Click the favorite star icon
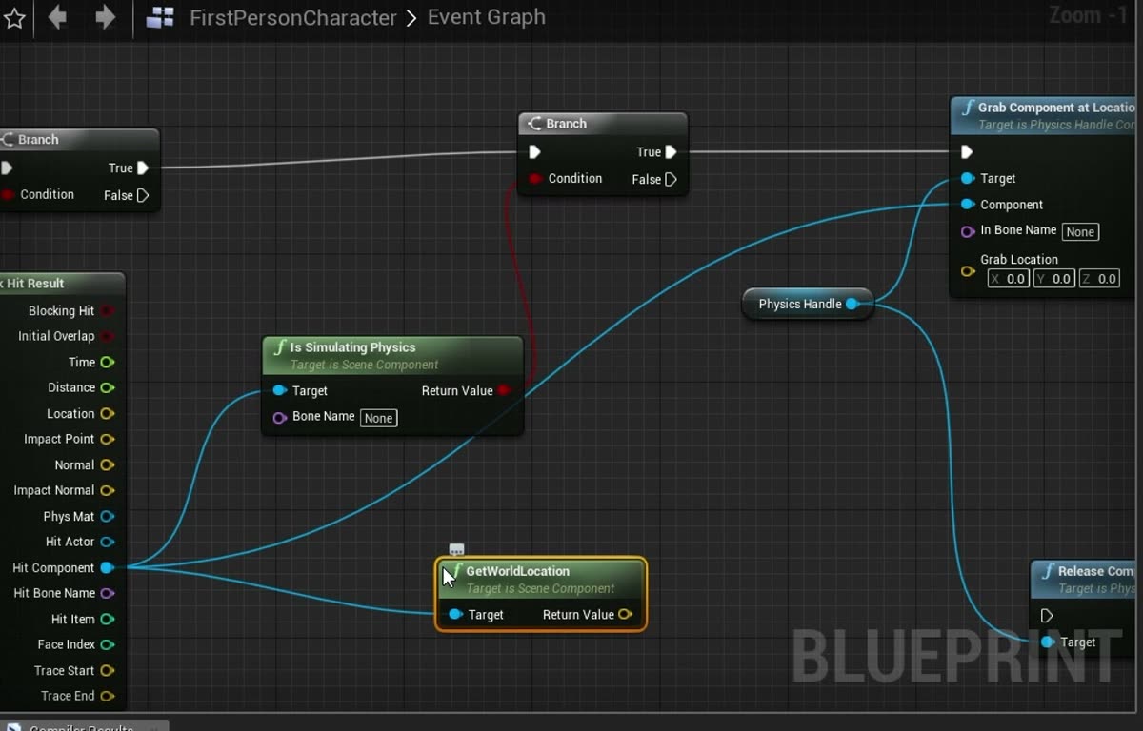The height and width of the screenshot is (731, 1143). coord(13,18)
